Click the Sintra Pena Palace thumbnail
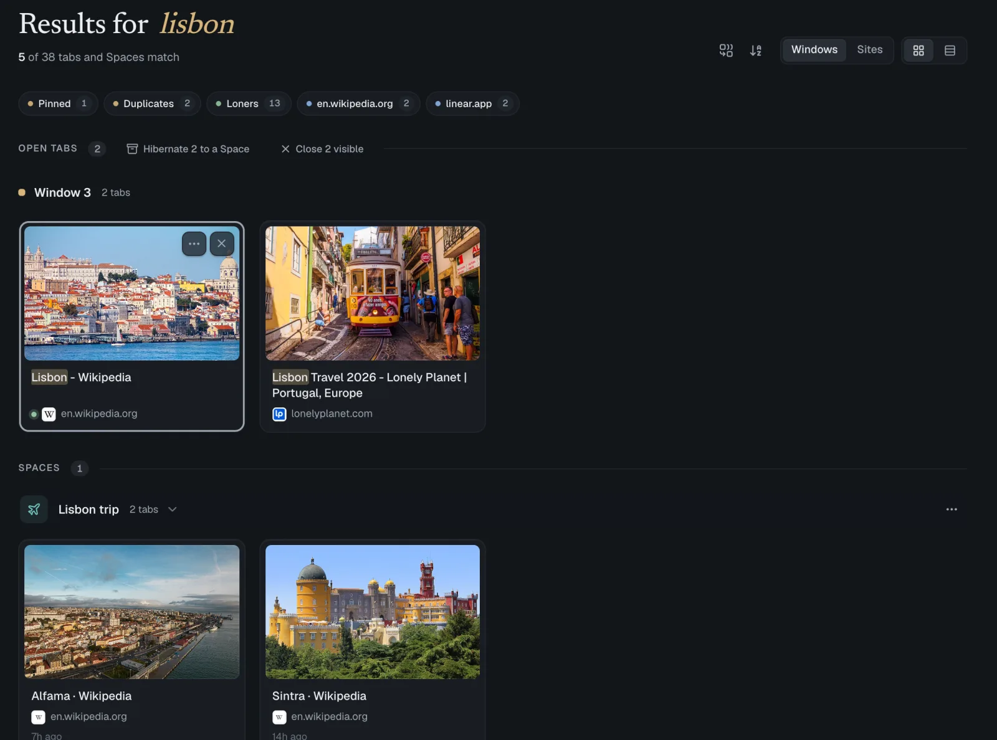Image resolution: width=997 pixels, height=740 pixels. pos(373,612)
